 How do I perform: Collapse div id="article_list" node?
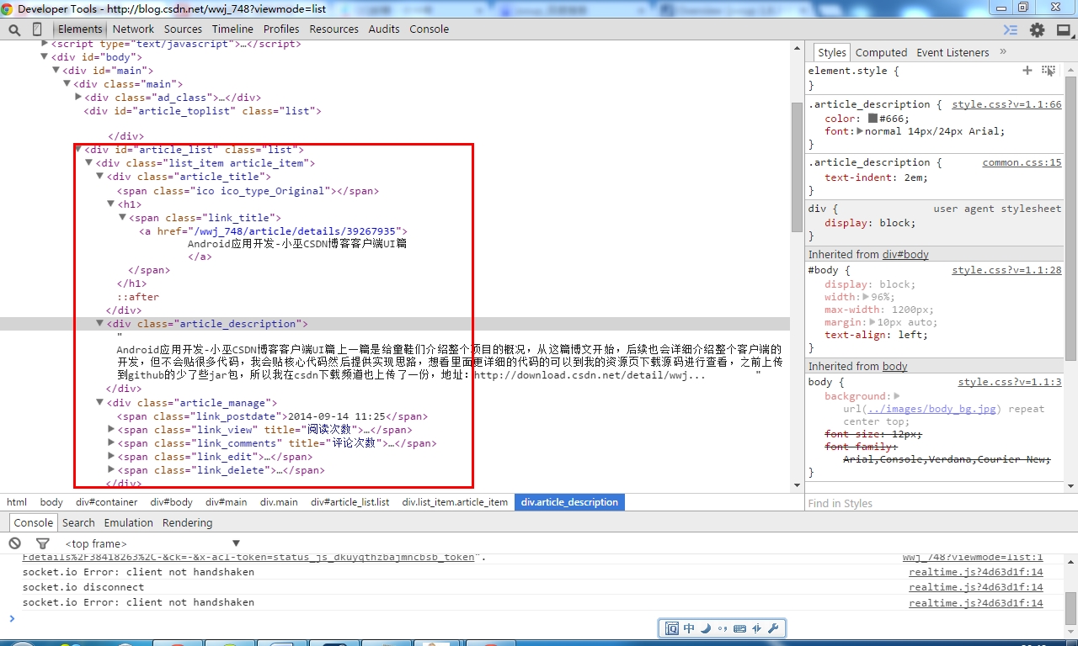pos(78,150)
